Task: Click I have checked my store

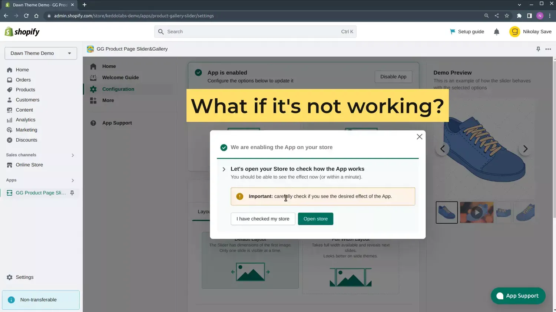Action: pyautogui.click(x=263, y=218)
